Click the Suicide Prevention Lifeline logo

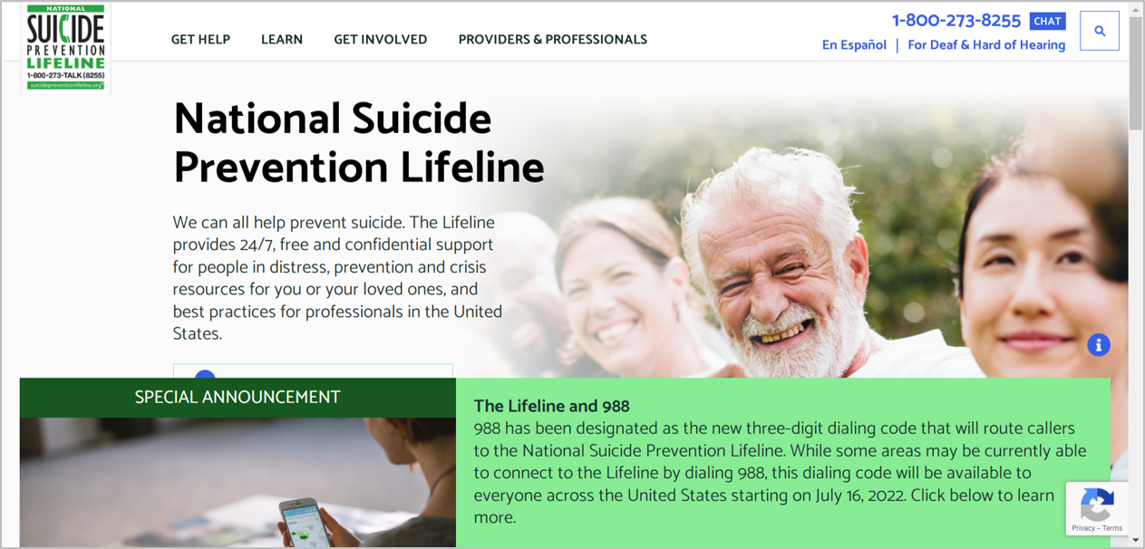[x=65, y=48]
